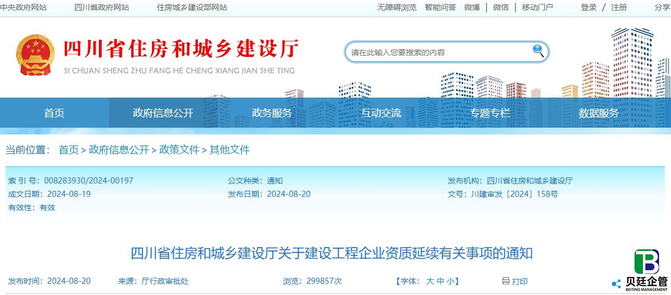Open the 专题专栏 navigation tab
The width and height of the screenshot is (671, 295).
490,113
